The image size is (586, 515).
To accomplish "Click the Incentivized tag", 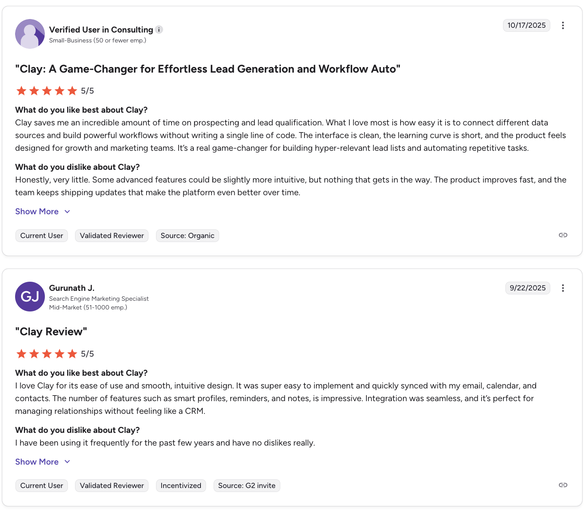I will [x=181, y=486].
